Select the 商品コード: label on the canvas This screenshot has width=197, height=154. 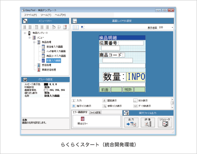pyautogui.click(x=112, y=55)
